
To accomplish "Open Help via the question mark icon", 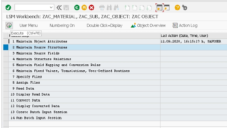I will click(x=177, y=8).
